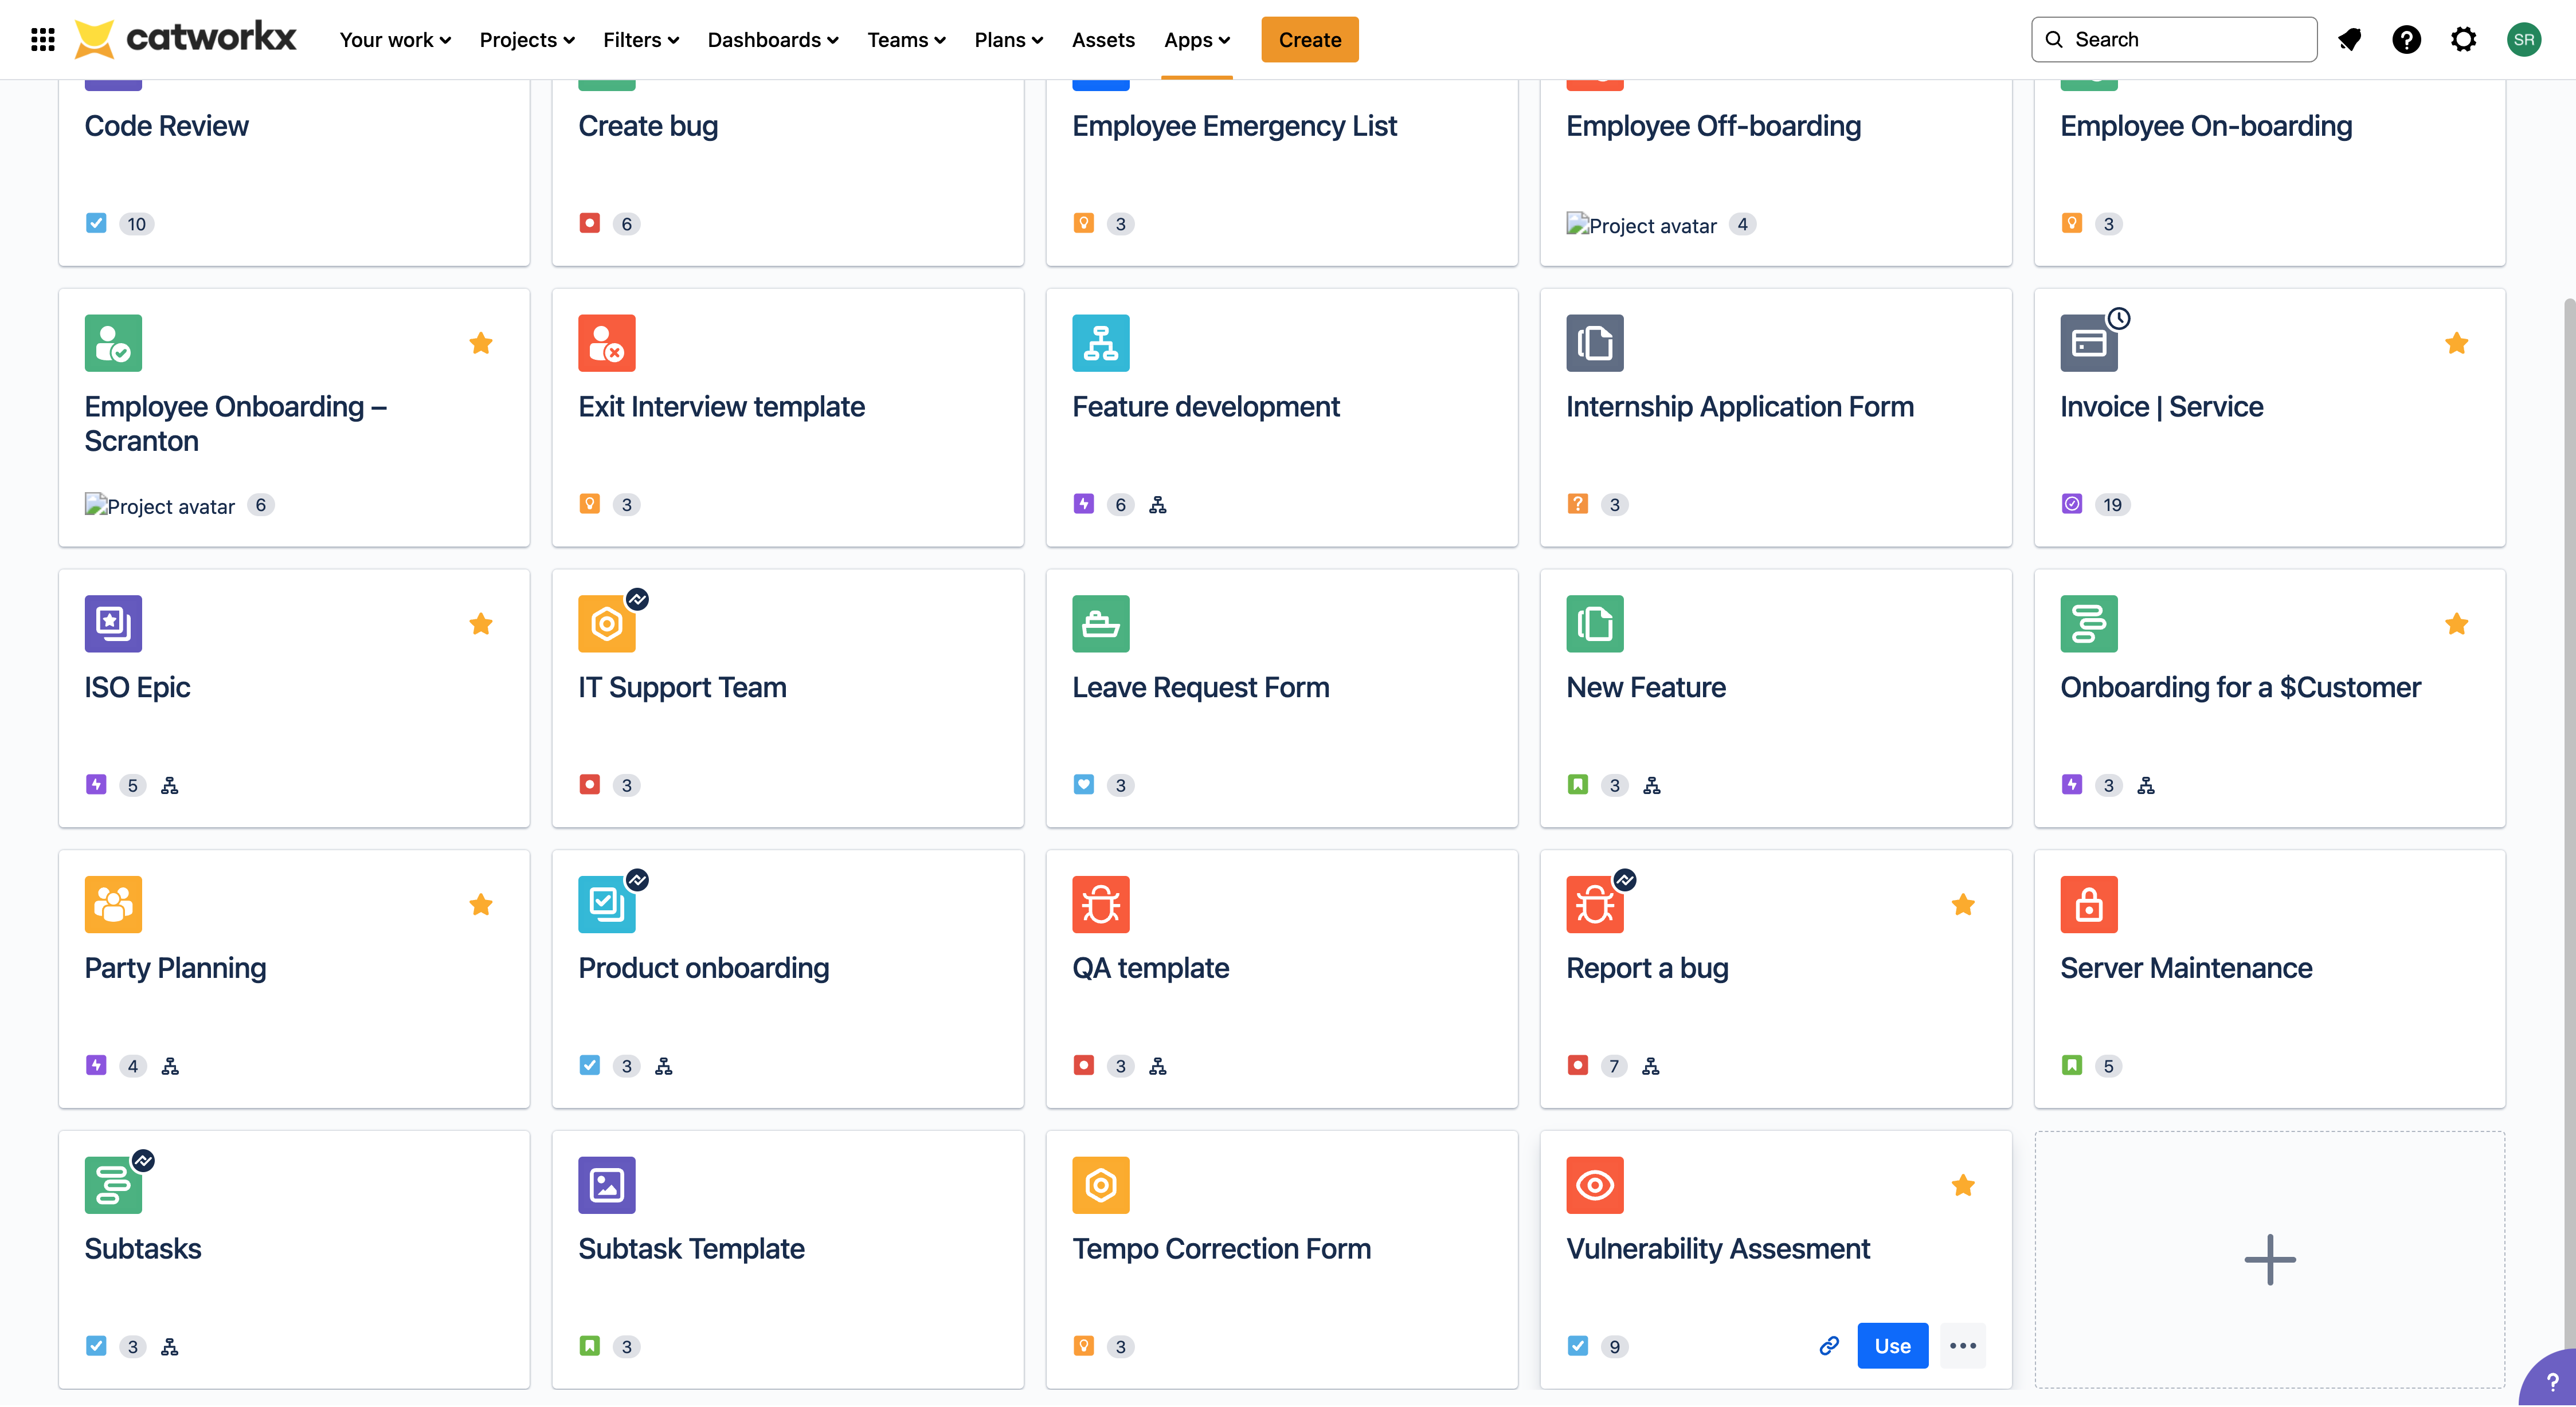Click the Party Planning template icon

[113, 905]
